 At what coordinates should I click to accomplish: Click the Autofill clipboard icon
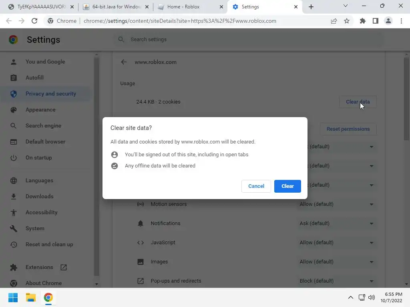pos(14,78)
